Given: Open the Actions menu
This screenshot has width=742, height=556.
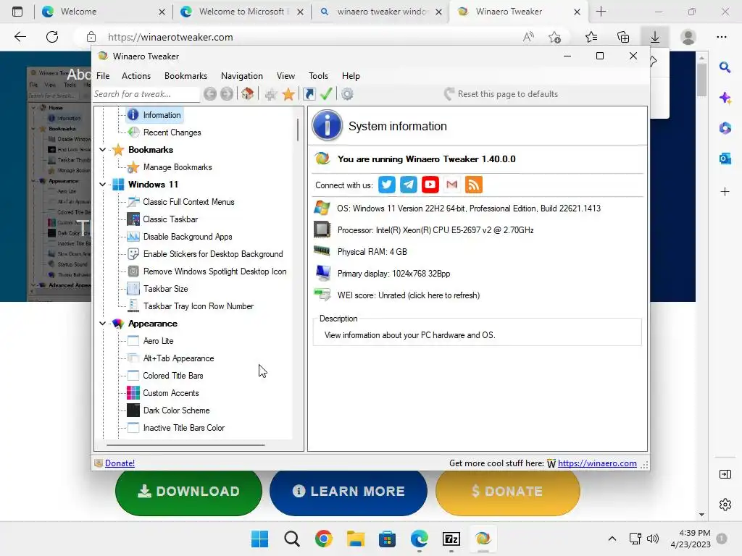Looking at the screenshot, I should point(136,75).
